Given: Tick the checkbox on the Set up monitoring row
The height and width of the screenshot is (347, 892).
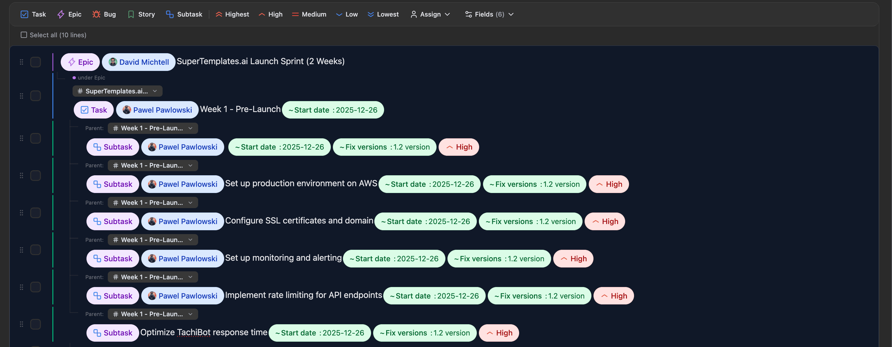Looking at the screenshot, I should [x=36, y=249].
